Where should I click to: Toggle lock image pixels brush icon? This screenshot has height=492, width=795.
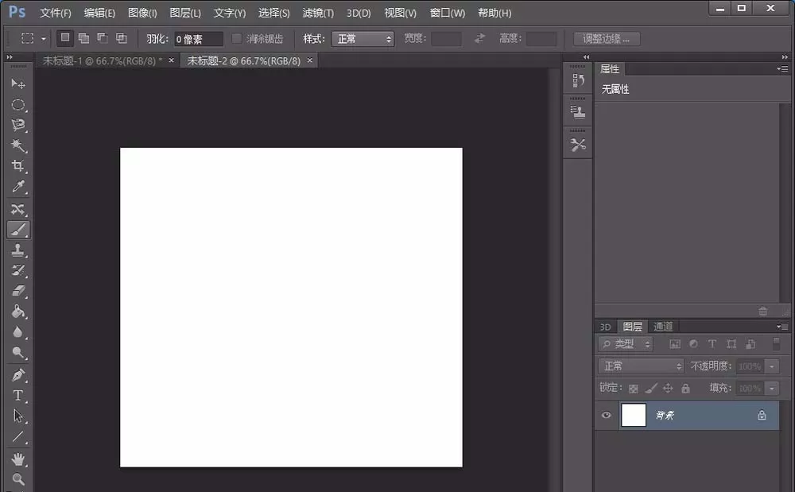651,389
